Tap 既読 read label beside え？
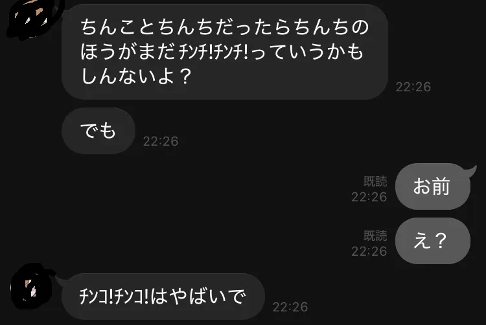Image resolution: width=486 pixels, height=325 pixels. tap(375, 236)
